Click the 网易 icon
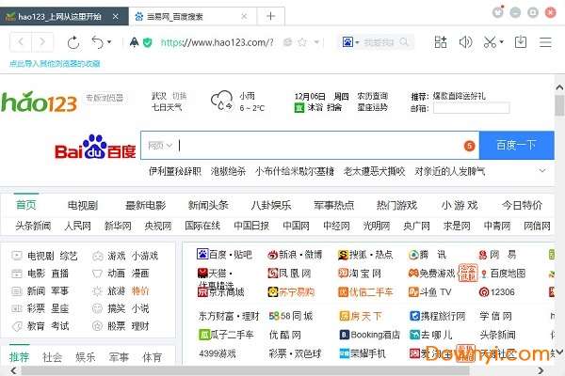 [x=484, y=255]
